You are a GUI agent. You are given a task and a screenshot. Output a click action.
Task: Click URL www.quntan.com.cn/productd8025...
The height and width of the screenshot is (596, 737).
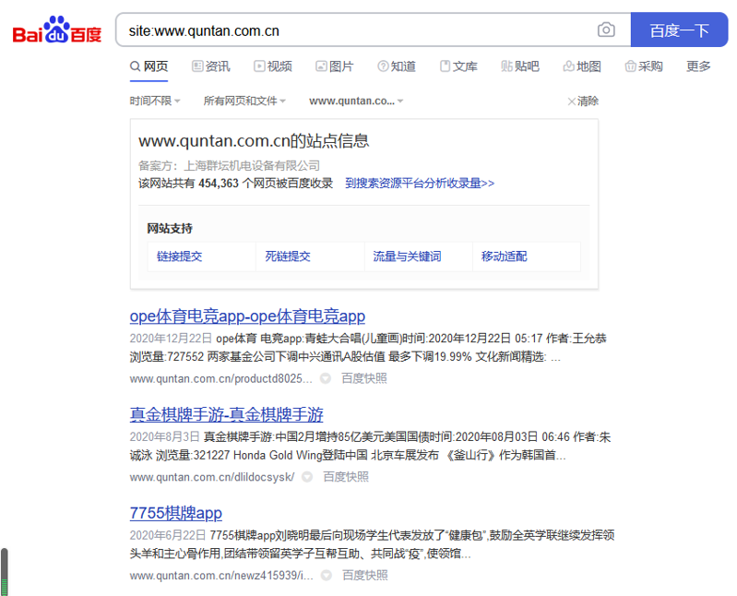220,379
